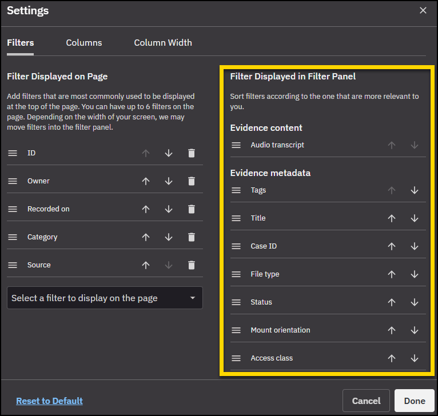
Task: Click the drag handle beside Source
Action: click(13, 265)
